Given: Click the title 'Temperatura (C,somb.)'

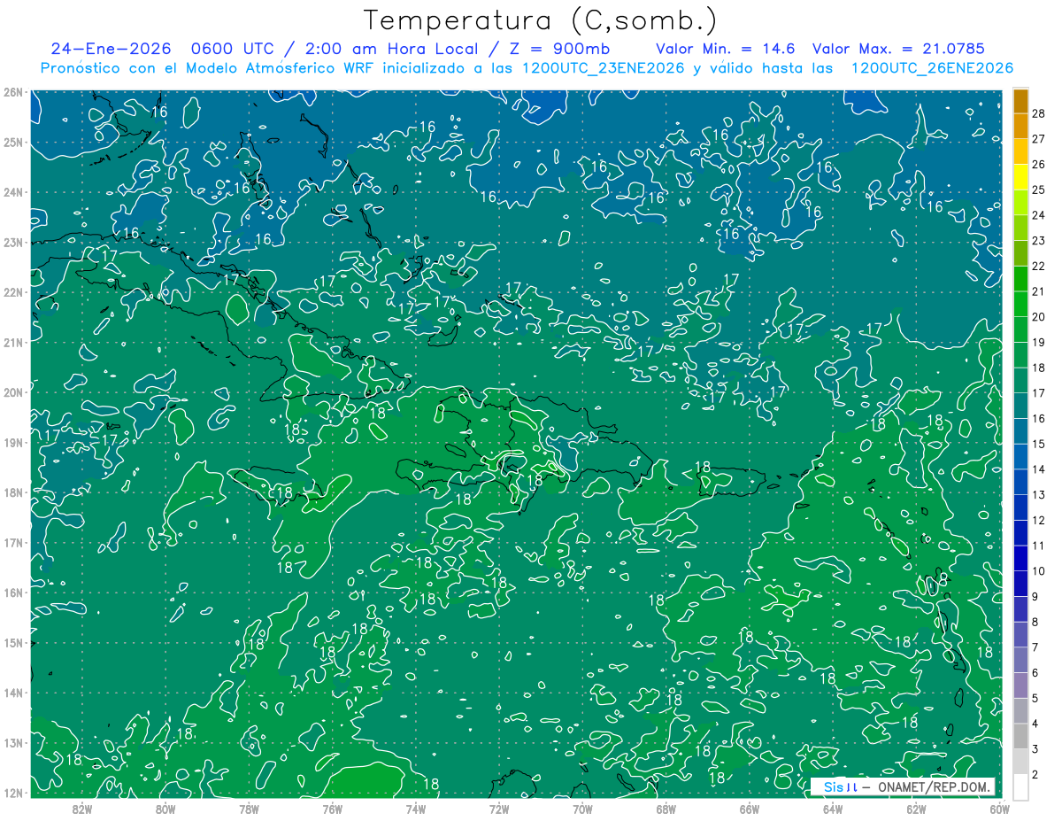Looking at the screenshot, I should click(541, 20).
